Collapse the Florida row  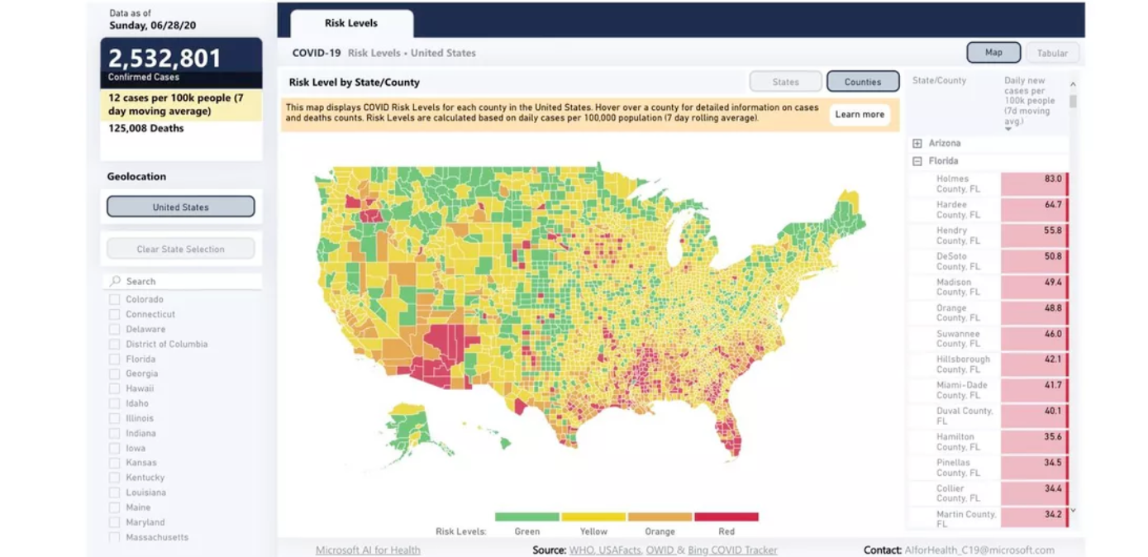pyautogui.click(x=917, y=162)
